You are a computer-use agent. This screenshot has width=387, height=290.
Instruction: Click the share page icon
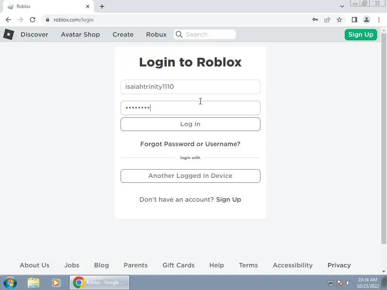(327, 20)
